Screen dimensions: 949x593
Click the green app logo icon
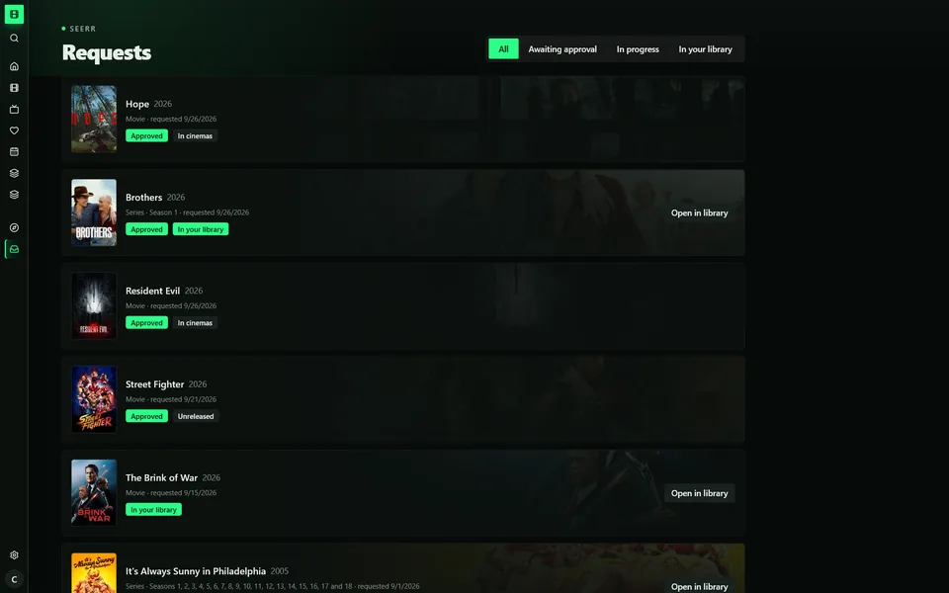[14, 14]
